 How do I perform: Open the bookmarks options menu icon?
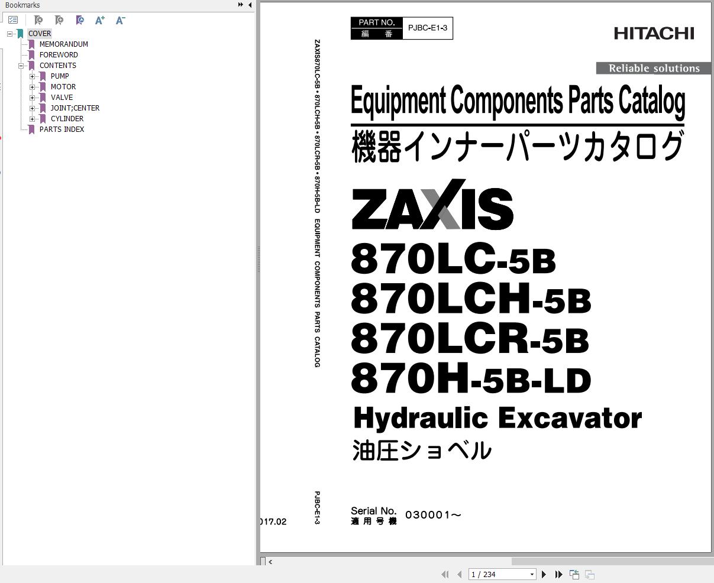[13, 20]
